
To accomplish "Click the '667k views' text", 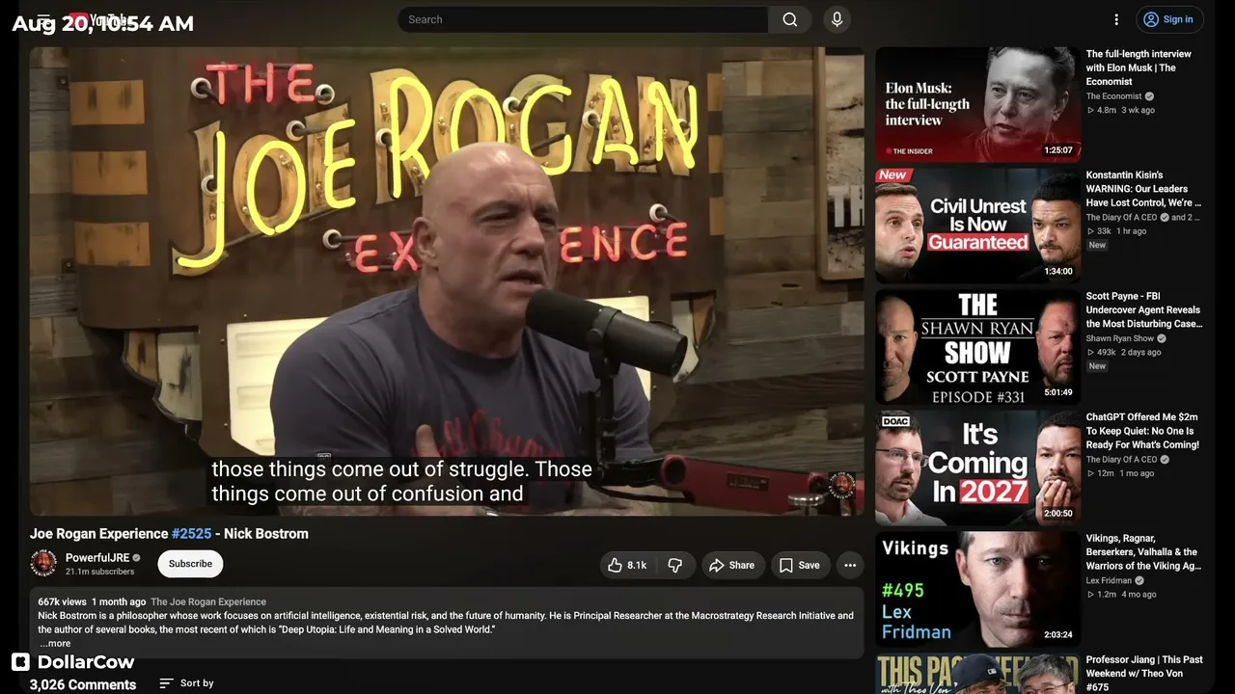I will click(x=63, y=602).
